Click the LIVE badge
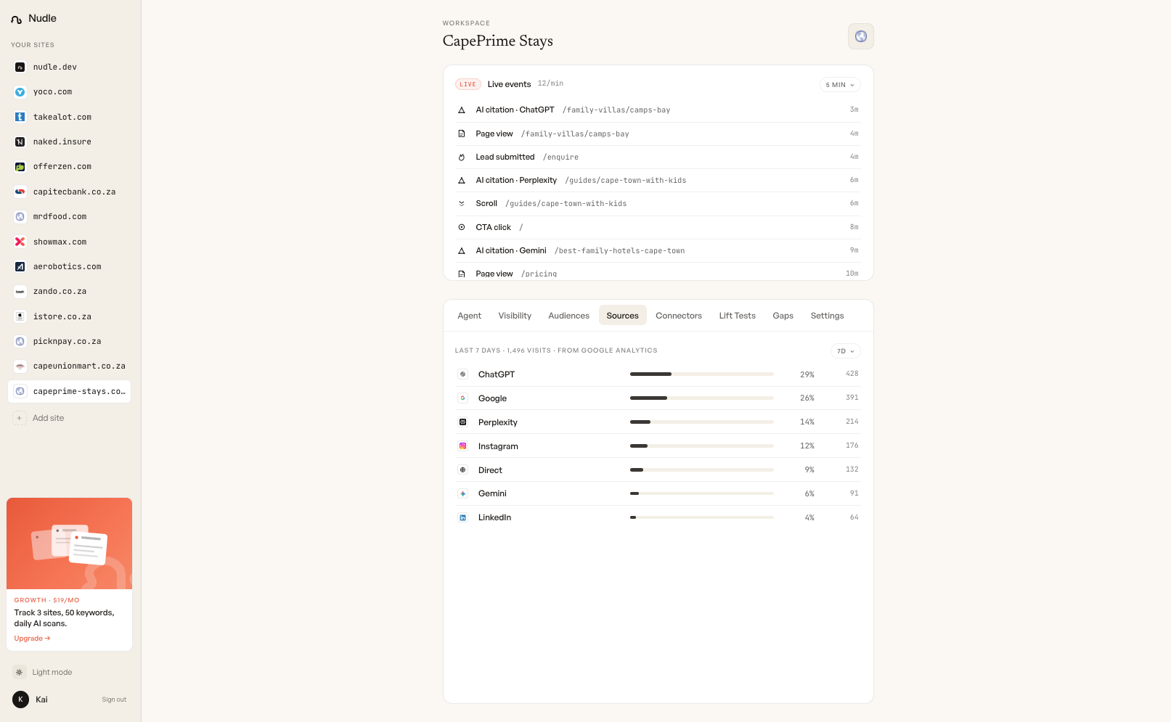The height and width of the screenshot is (722, 1171). (x=468, y=84)
